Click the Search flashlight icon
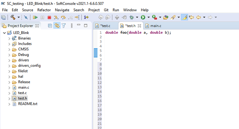Viewport: 239px width, 129px height. tap(173, 17)
